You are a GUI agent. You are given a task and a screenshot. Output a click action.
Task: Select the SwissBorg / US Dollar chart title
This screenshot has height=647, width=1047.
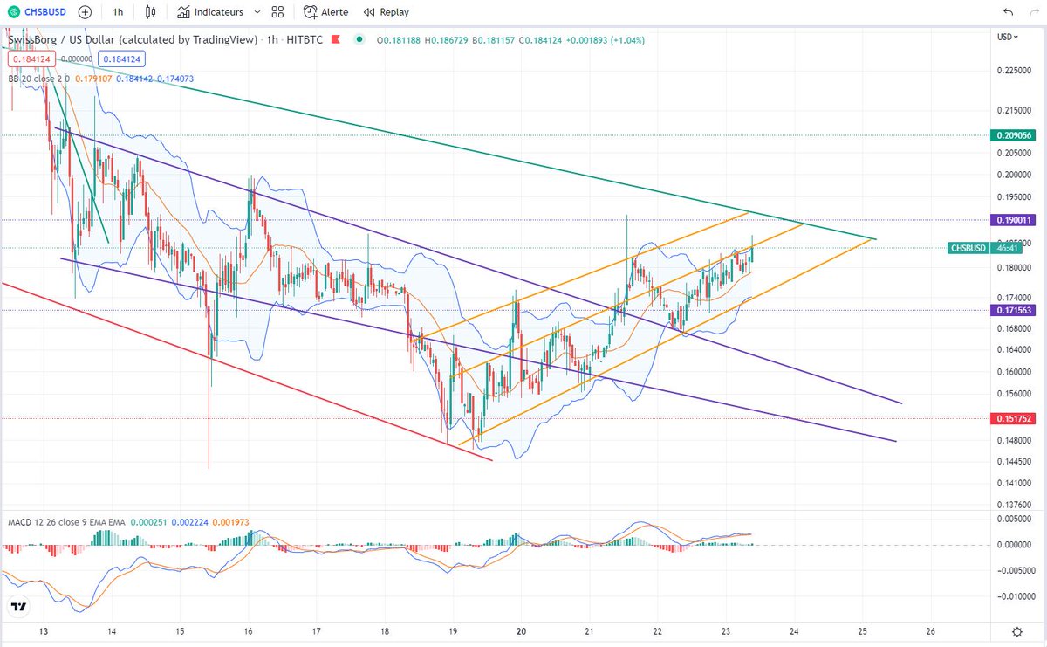tap(132, 39)
